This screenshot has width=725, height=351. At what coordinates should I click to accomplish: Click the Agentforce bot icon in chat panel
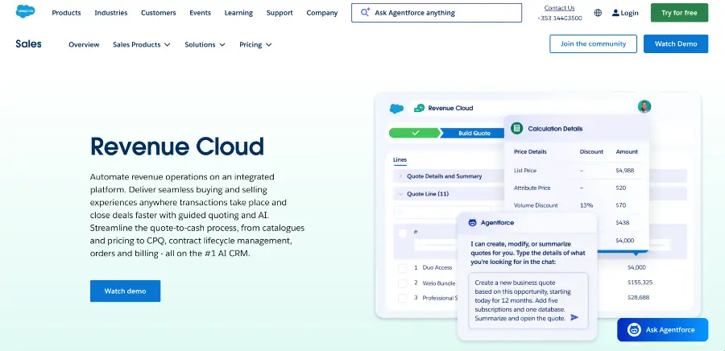472,223
